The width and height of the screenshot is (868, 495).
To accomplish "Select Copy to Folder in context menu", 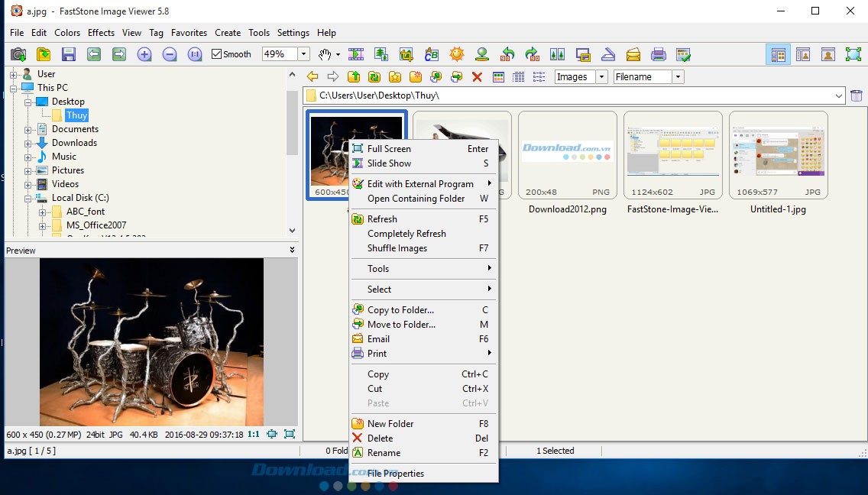I will pyautogui.click(x=400, y=310).
